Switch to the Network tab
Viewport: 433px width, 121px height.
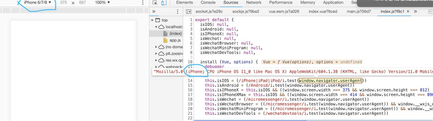coord(254,2)
